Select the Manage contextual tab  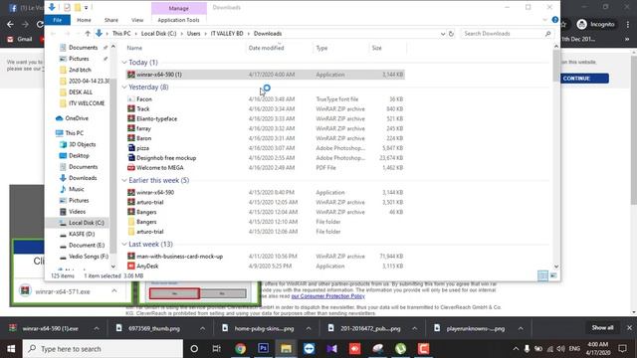tap(179, 8)
